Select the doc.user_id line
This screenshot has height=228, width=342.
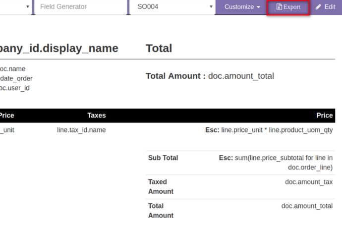(14, 88)
